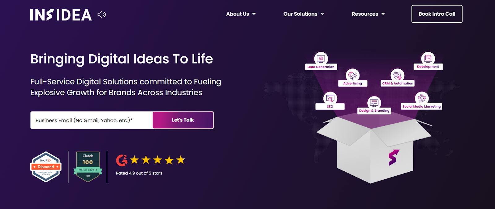Expand the Resources dropdown chevron
Viewport: 495px width, 209px height.
coord(383,14)
